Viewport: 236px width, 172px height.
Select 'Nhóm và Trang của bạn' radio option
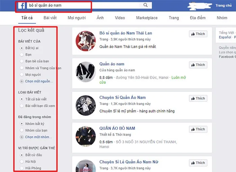coord(22,68)
